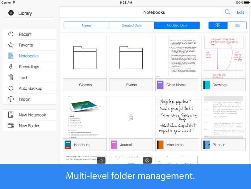Click the Auto Backup sync icon

coord(11,88)
